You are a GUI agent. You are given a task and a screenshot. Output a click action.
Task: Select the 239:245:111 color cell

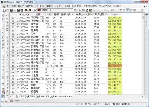click(115, 79)
